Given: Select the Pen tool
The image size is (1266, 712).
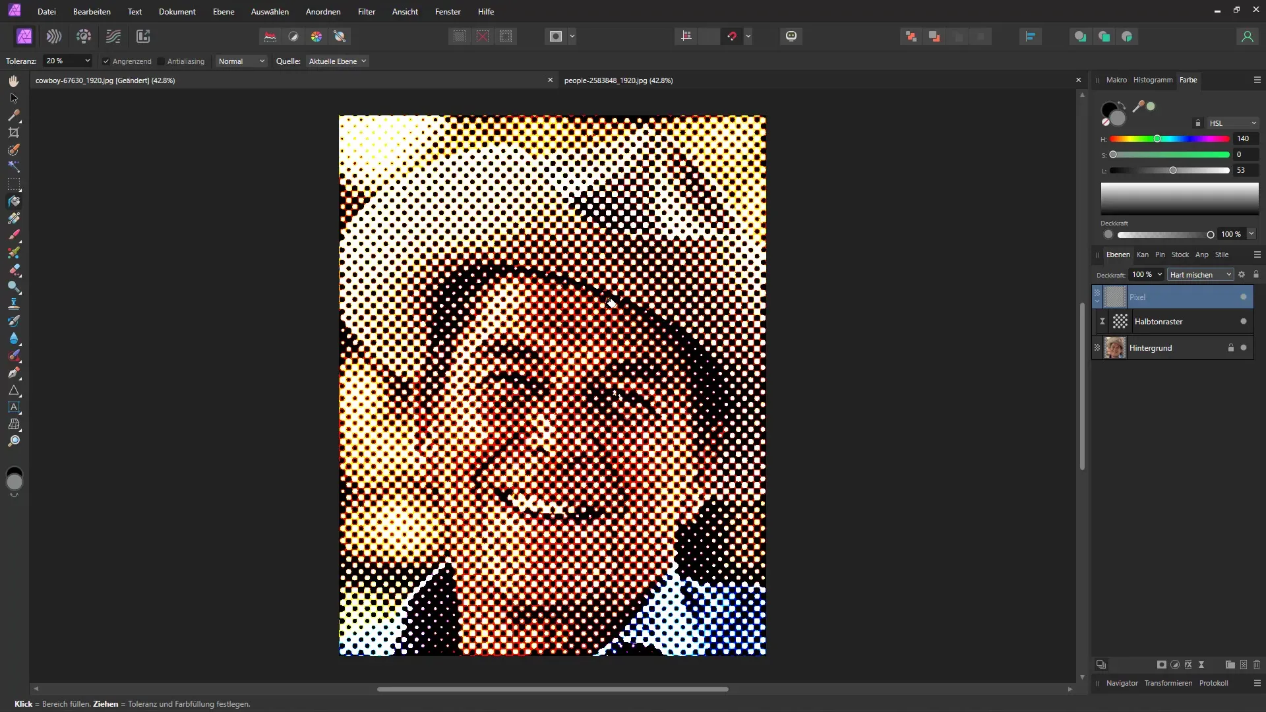Looking at the screenshot, I should pyautogui.click(x=13, y=374).
